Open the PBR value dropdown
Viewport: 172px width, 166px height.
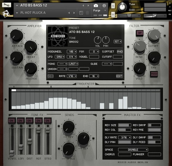point(94,52)
